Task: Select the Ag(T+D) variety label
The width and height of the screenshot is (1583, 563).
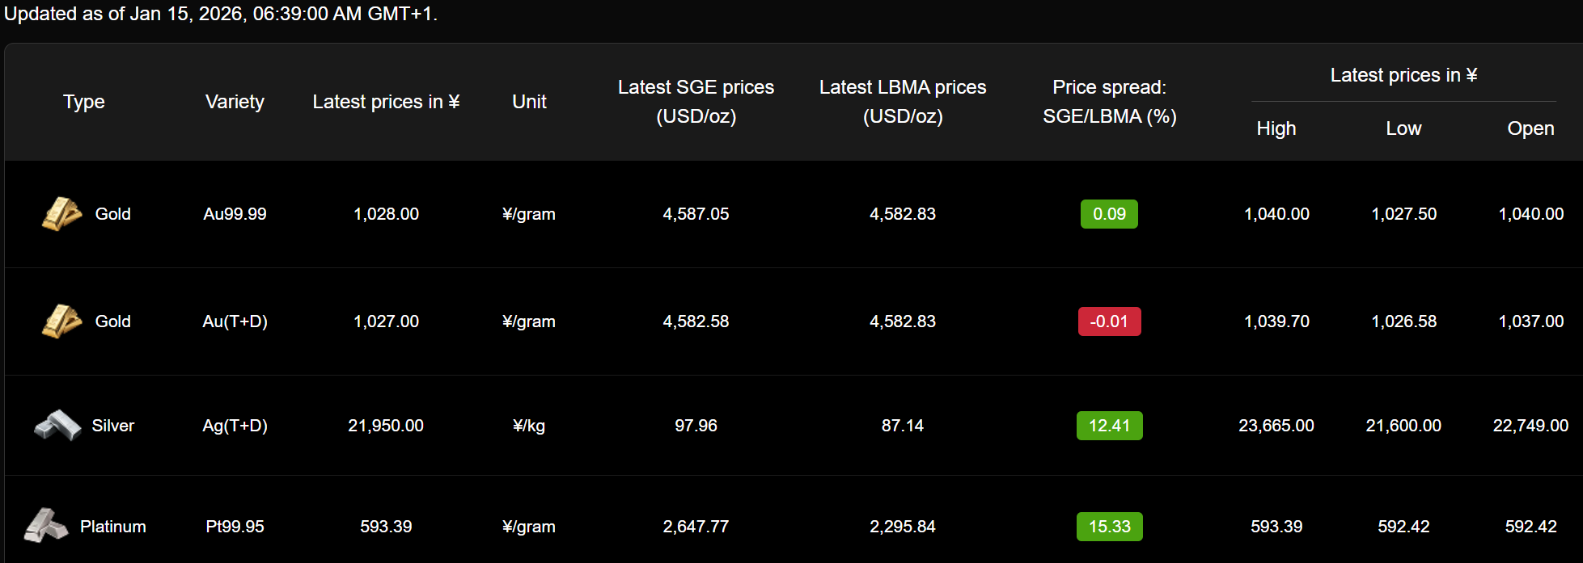Action: [x=235, y=426]
